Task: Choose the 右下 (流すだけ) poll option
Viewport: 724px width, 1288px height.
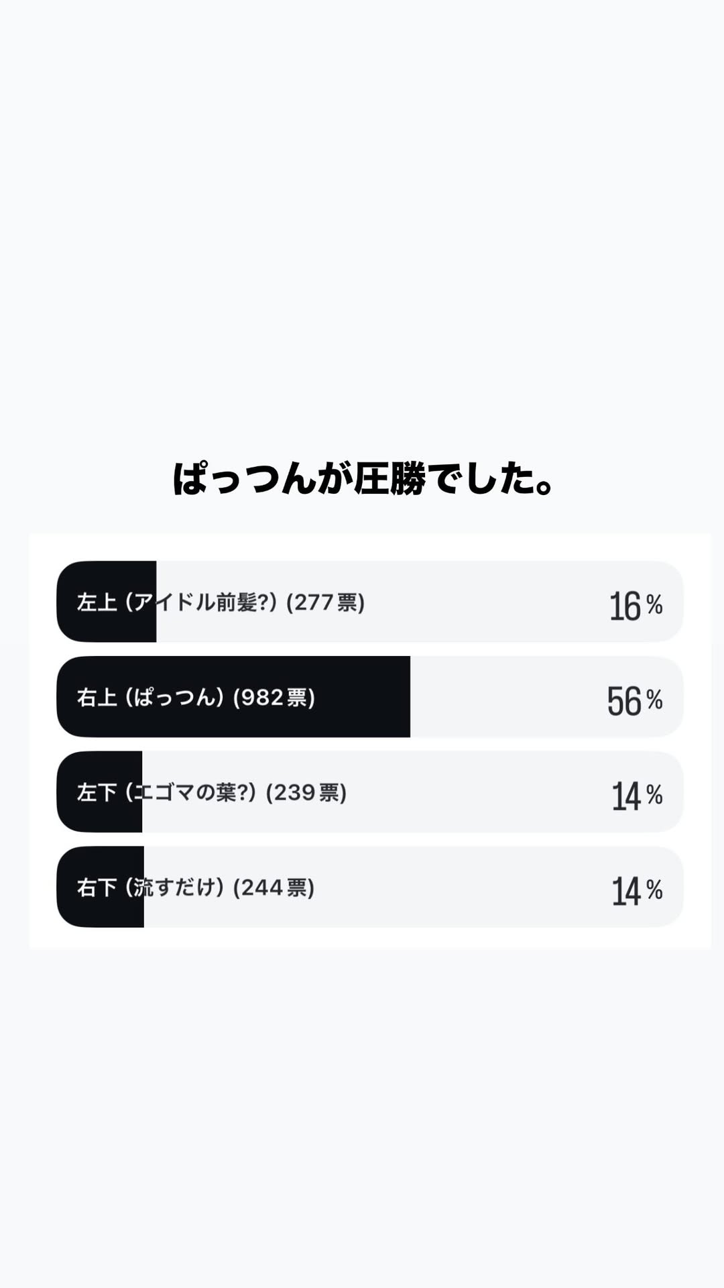Action: click(370, 887)
